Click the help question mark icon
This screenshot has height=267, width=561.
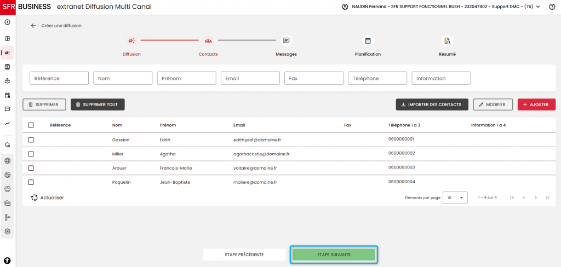(x=552, y=7)
